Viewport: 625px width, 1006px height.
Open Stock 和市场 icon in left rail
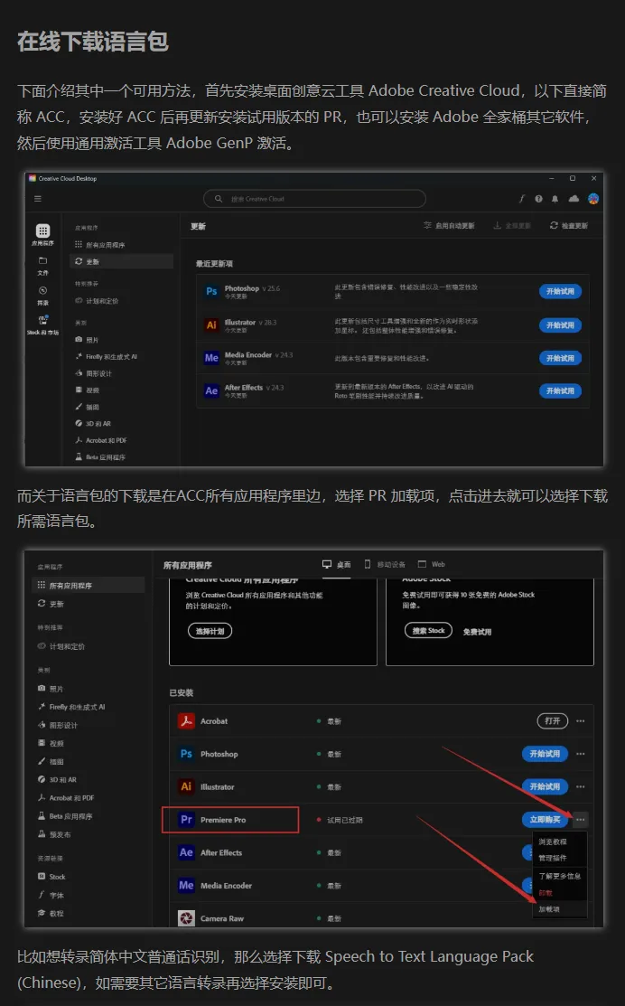(43, 319)
